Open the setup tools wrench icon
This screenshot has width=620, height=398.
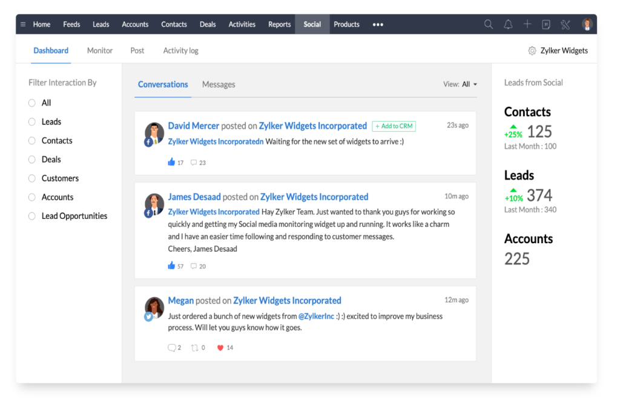(565, 24)
